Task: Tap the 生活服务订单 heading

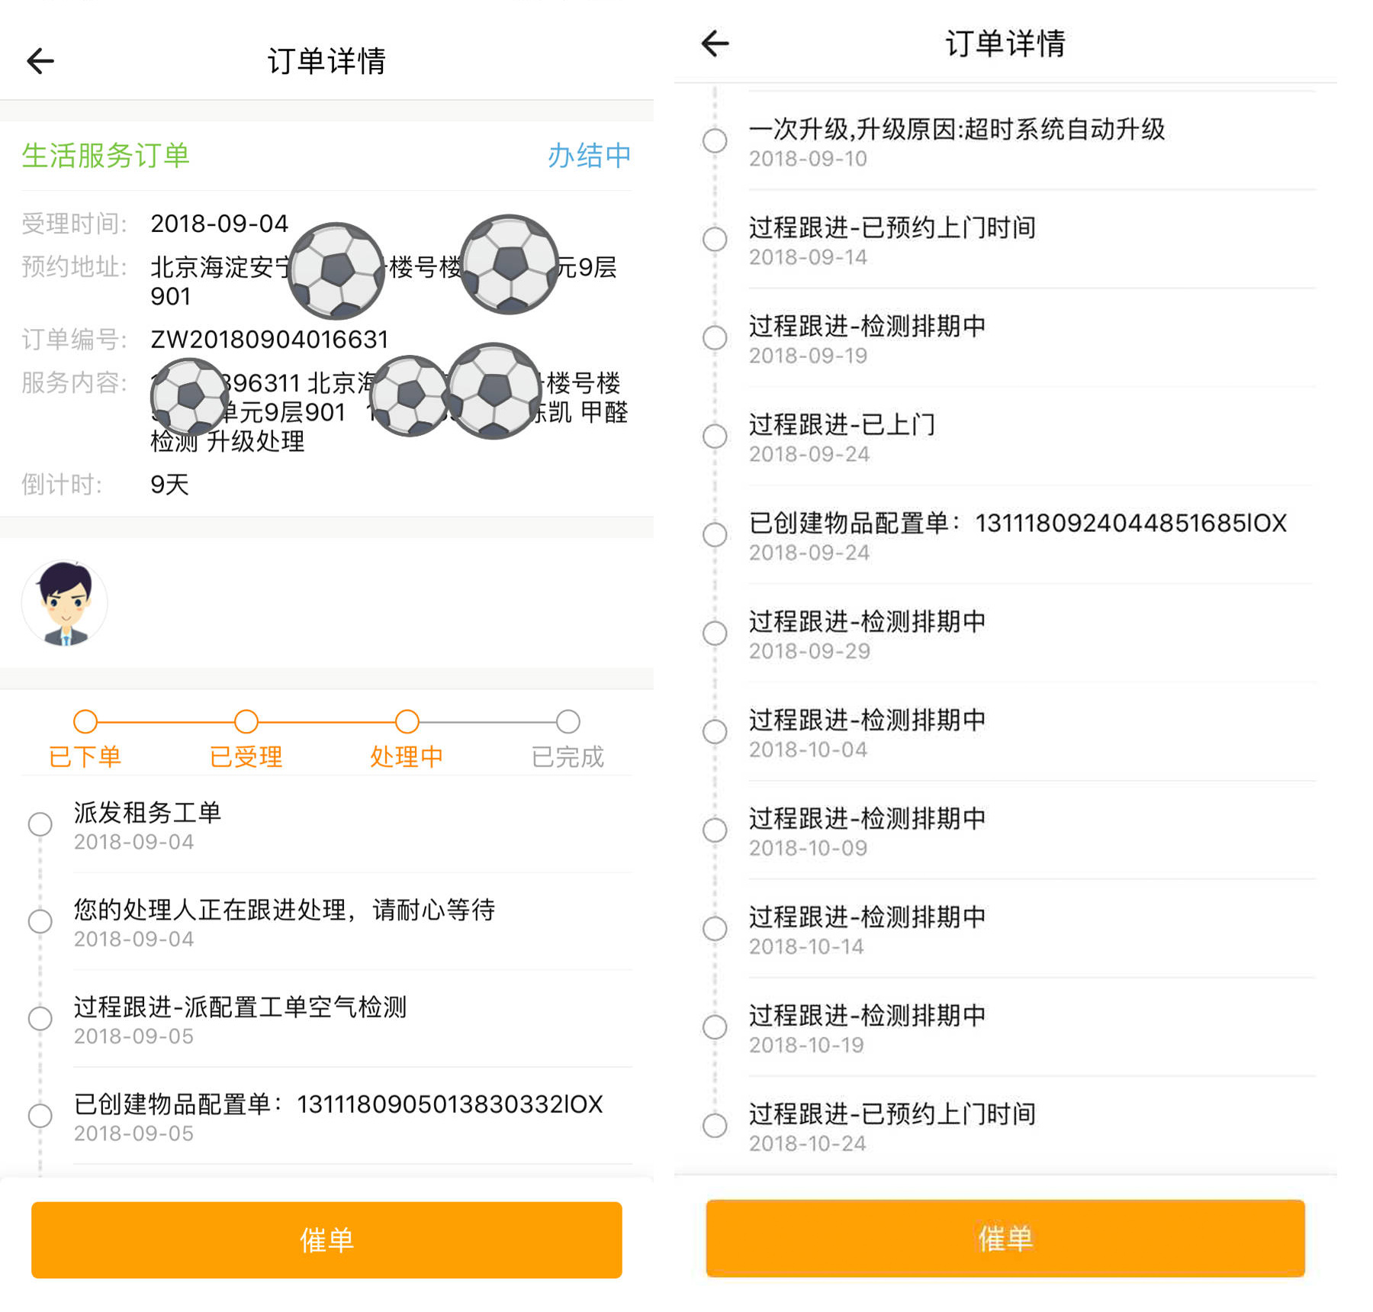Action: coord(106,156)
